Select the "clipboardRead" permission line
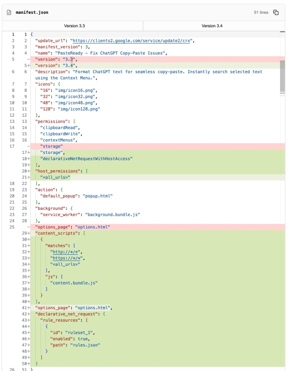Screen dimensions: 288x371 60,128
